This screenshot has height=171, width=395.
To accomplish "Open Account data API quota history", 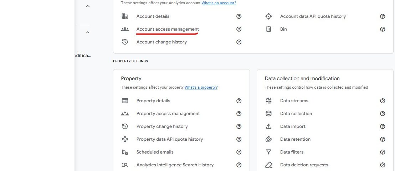I will point(313,16).
